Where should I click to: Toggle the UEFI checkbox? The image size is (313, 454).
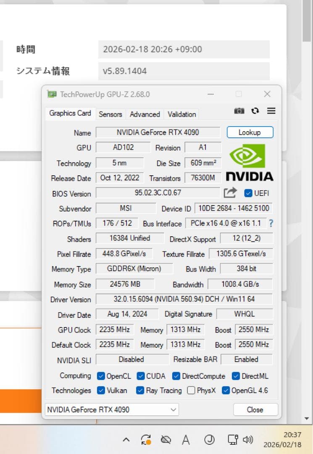click(x=248, y=193)
